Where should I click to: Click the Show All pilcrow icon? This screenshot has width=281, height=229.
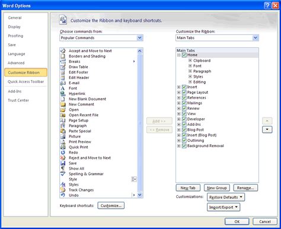coord(63,168)
